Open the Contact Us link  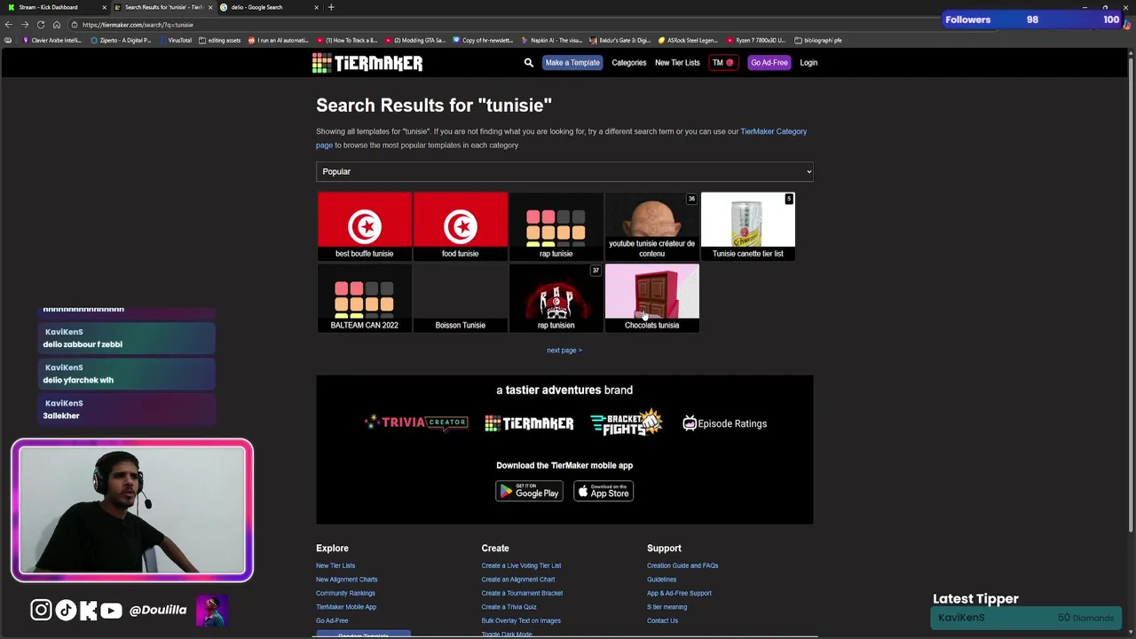point(662,621)
